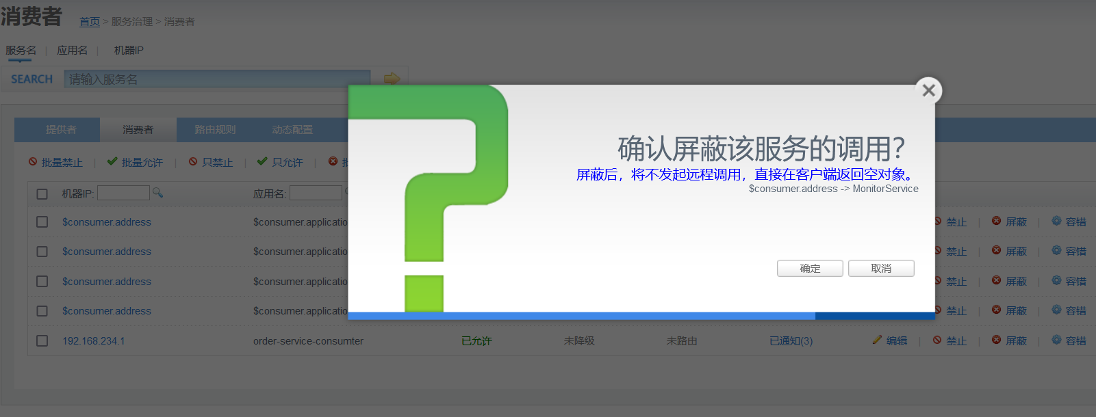Click order-service-consumter application name
The image size is (1096, 417).
point(308,341)
